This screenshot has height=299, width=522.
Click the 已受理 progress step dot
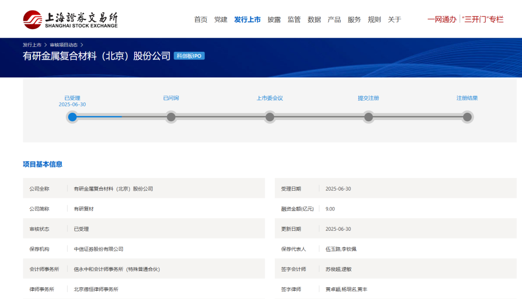point(72,117)
